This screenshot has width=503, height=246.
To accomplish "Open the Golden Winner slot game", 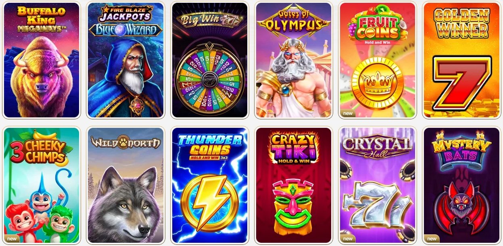I will [461, 60].
